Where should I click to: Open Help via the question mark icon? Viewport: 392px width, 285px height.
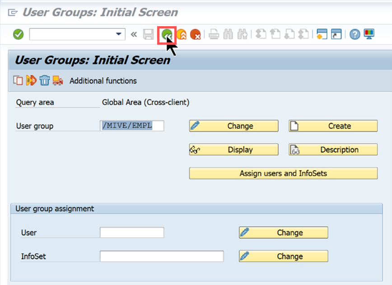point(355,34)
